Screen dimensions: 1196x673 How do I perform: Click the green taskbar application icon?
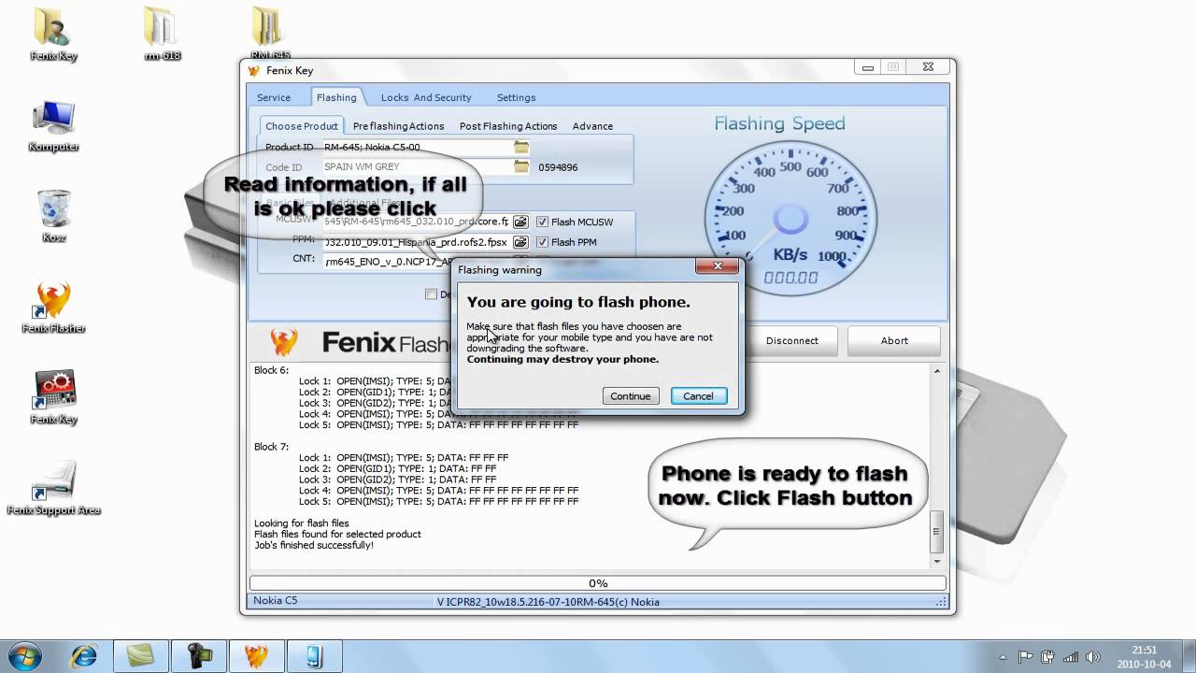coord(141,656)
